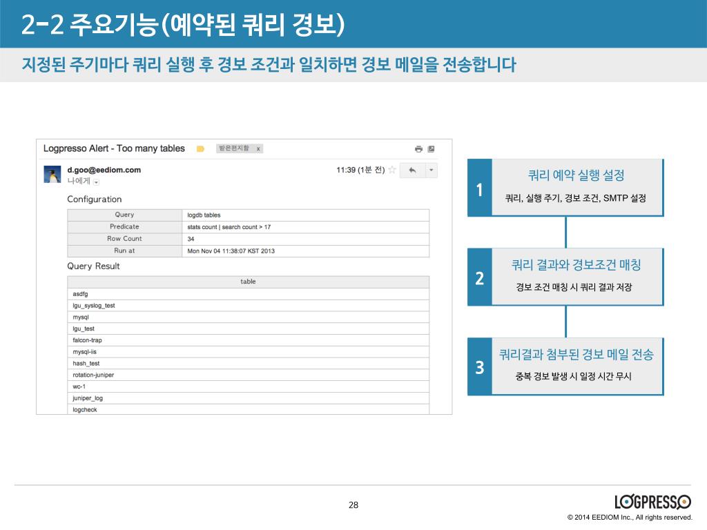
Task: Click 'stats count | search count > 17' cell
Action: [306, 227]
